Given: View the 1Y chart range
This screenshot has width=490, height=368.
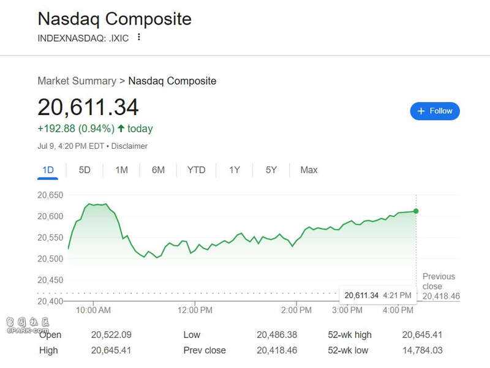Looking at the screenshot, I should (x=235, y=170).
